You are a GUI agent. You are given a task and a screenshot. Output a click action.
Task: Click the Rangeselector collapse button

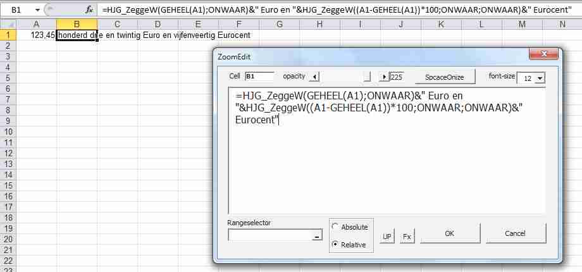click(x=318, y=235)
